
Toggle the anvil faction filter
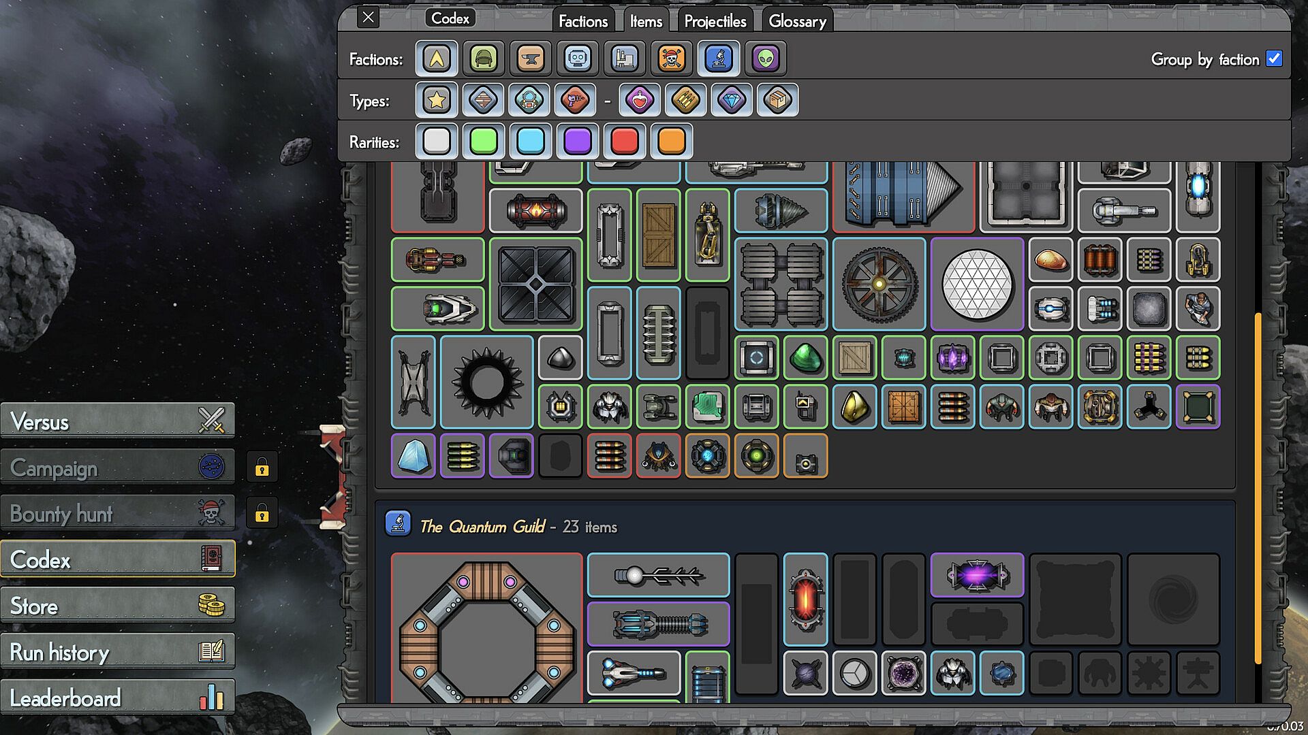click(530, 59)
